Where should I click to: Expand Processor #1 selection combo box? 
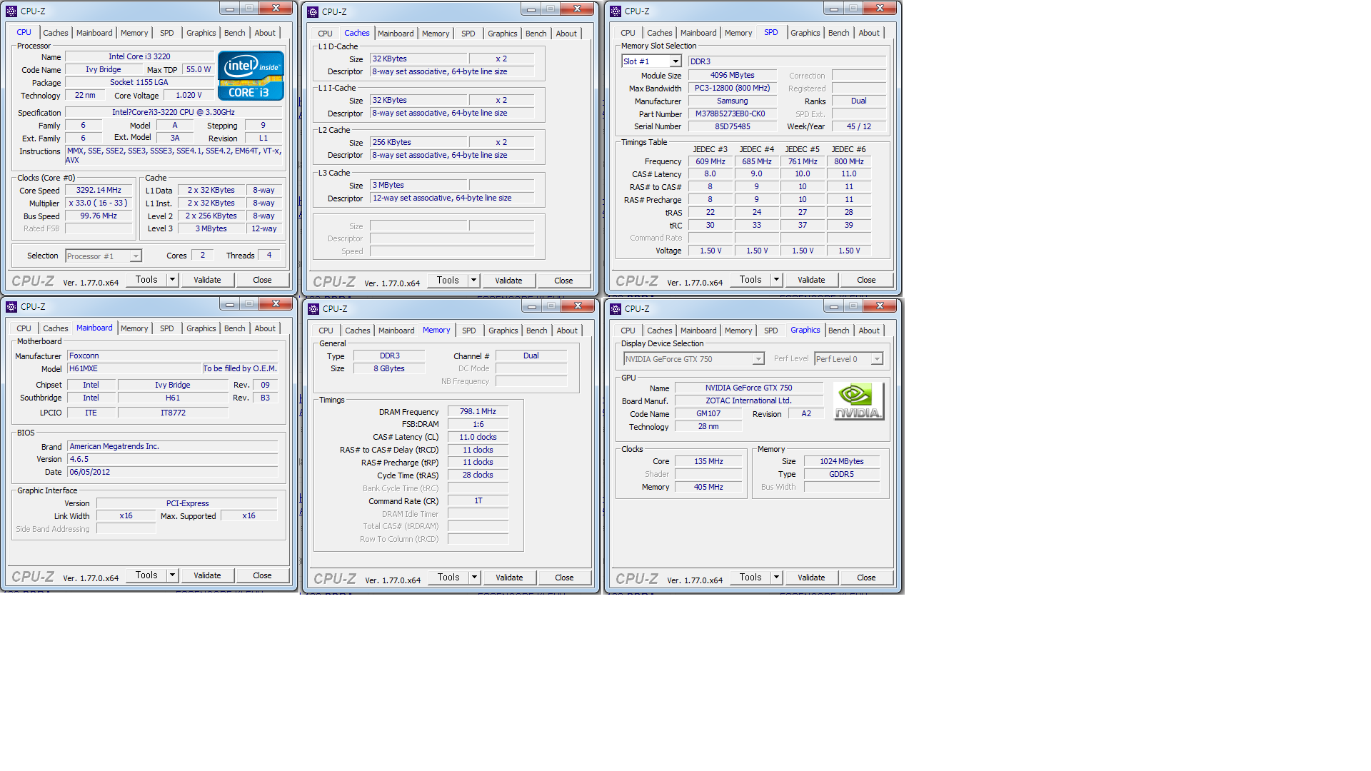pos(135,256)
